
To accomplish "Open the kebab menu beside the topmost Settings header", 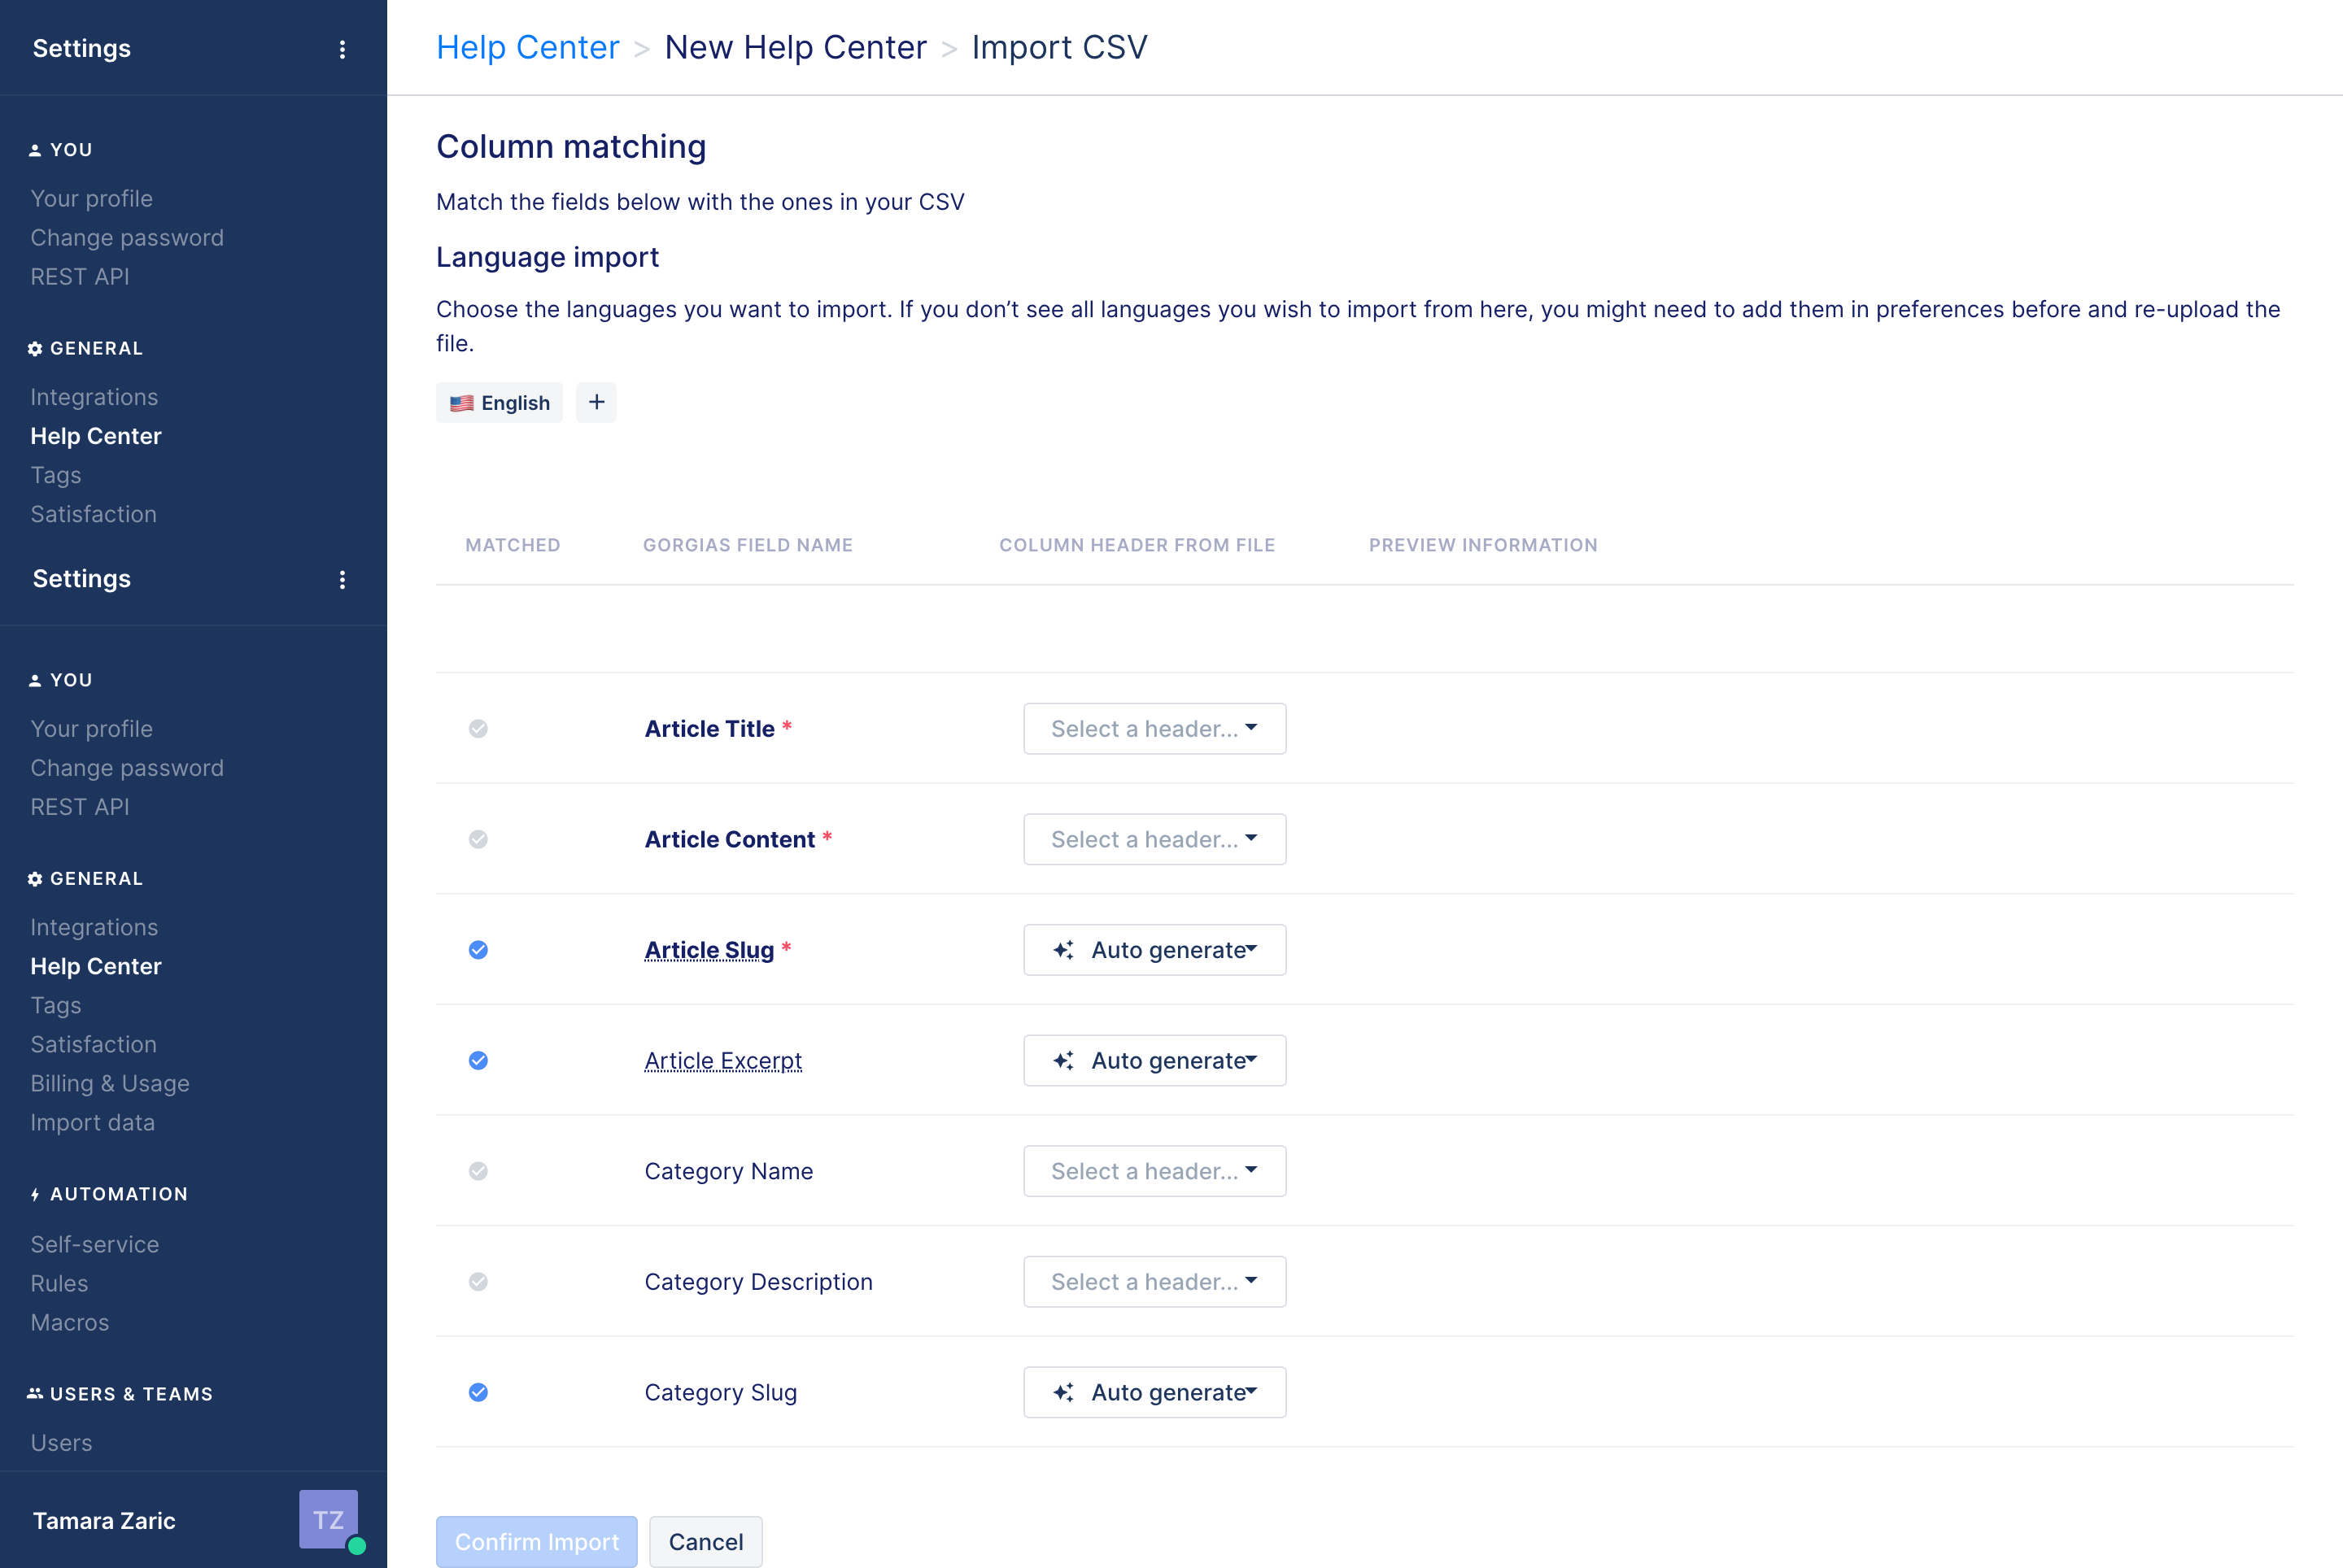I will pyautogui.click(x=343, y=49).
